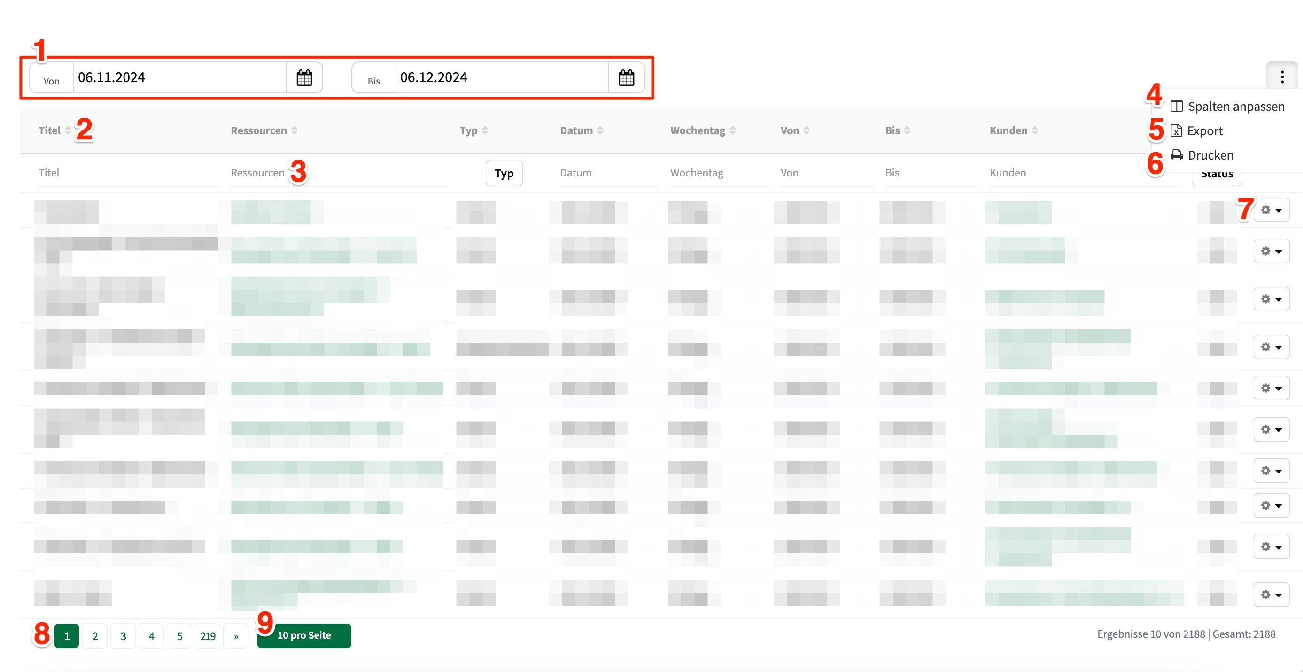1303x672 pixels.
Task: Click the Export spreadsheet icon
Action: (x=1176, y=131)
